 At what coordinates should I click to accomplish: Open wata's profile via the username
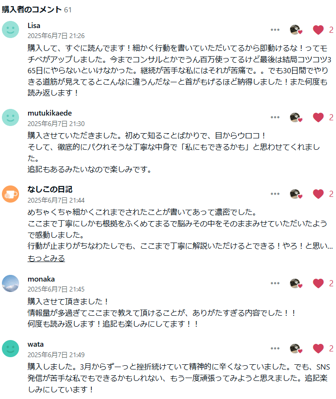(x=36, y=345)
